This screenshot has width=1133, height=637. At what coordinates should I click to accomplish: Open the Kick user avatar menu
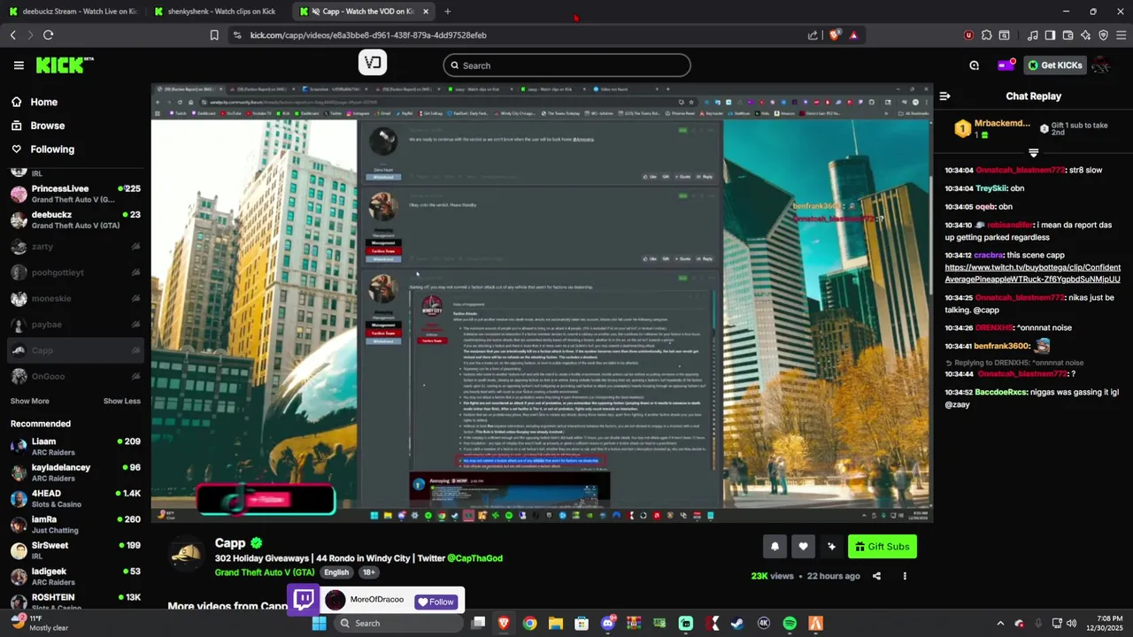point(1100,65)
